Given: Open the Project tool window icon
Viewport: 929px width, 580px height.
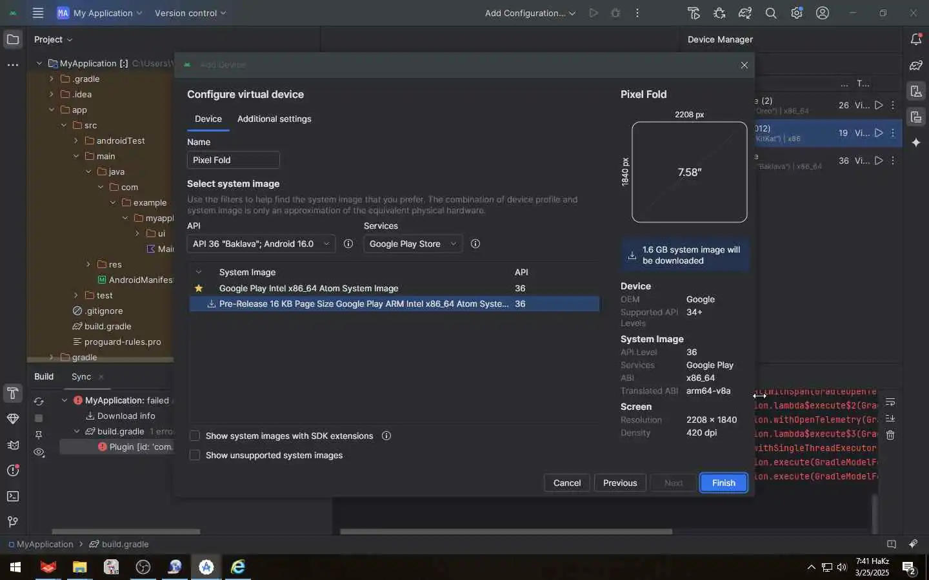Looking at the screenshot, I should 12,40.
